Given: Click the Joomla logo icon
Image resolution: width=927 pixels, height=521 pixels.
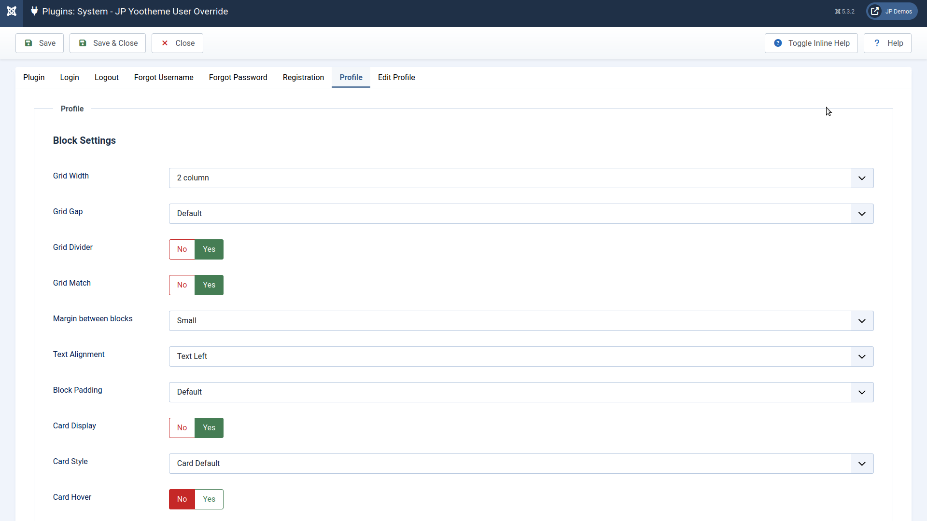Looking at the screenshot, I should [12, 12].
